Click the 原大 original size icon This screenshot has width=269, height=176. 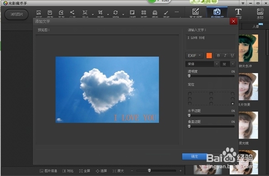pyautogui.click(x=114, y=171)
